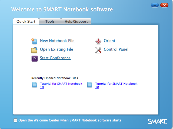
Task: Switch to the Tools tab
Action: pos(50,21)
